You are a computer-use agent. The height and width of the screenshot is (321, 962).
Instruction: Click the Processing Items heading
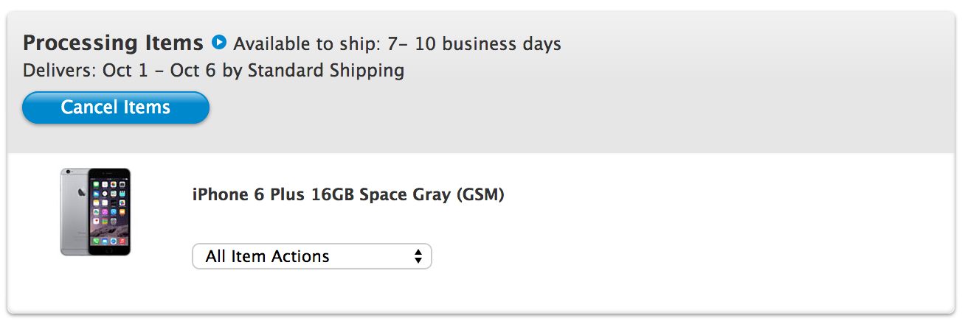point(113,43)
